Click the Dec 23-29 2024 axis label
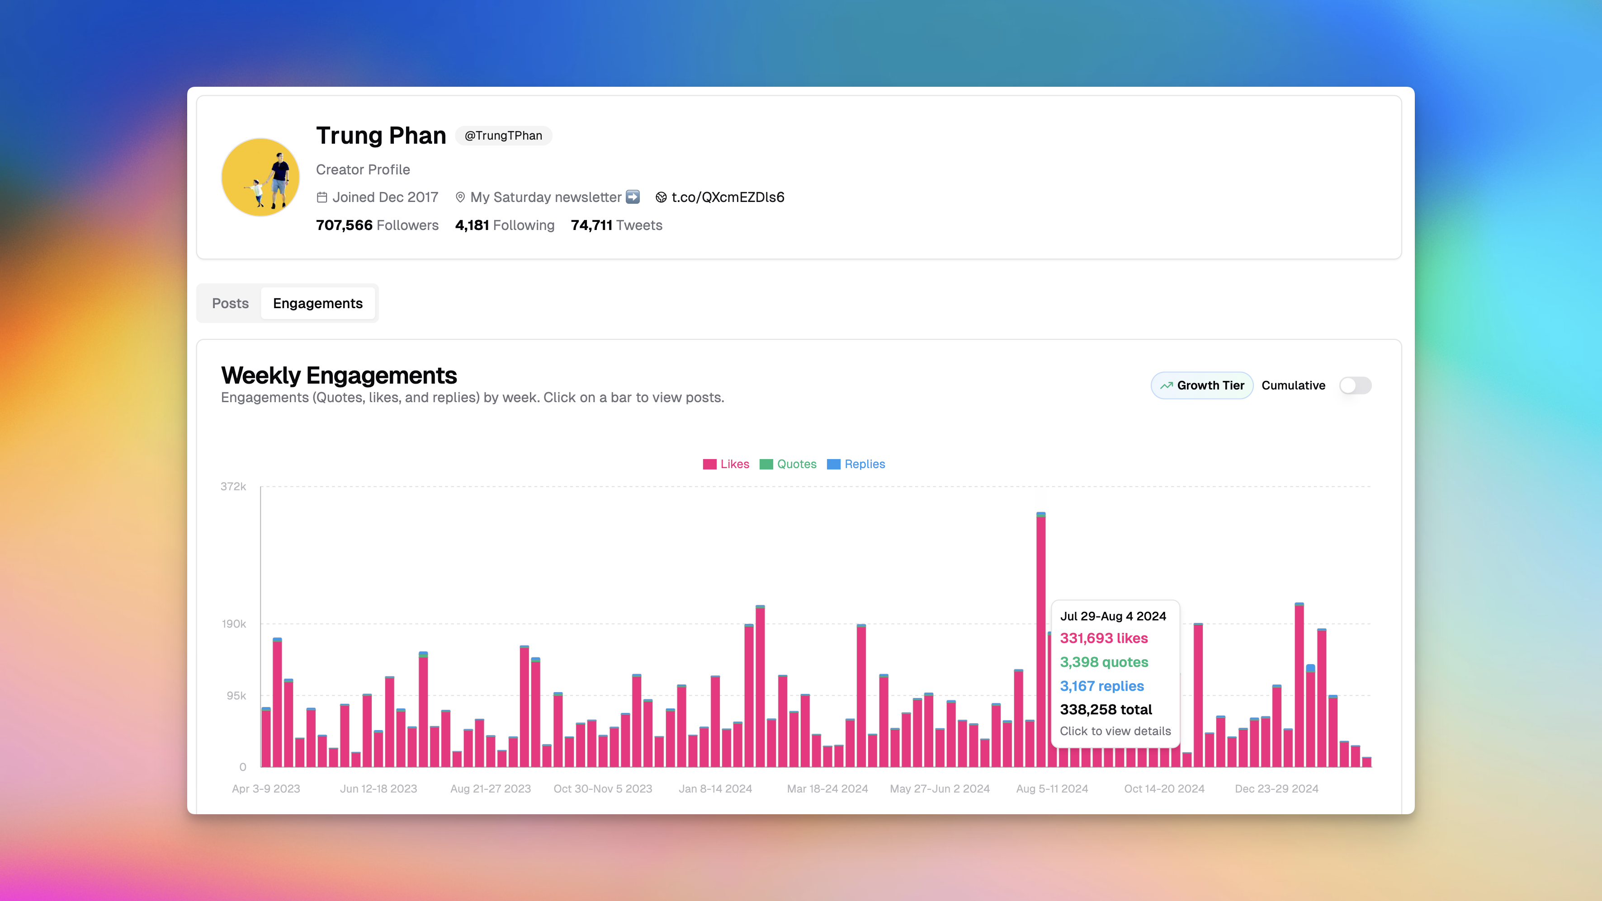This screenshot has height=901, width=1602. coord(1276,788)
